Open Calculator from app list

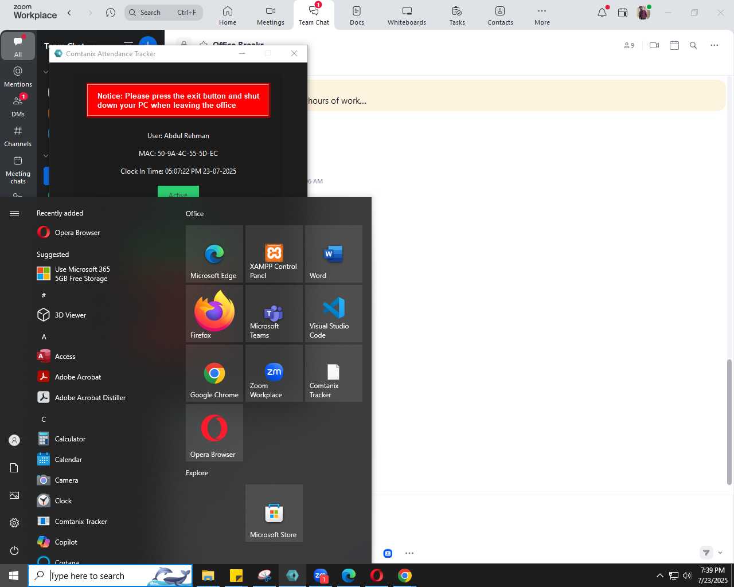[103, 439]
